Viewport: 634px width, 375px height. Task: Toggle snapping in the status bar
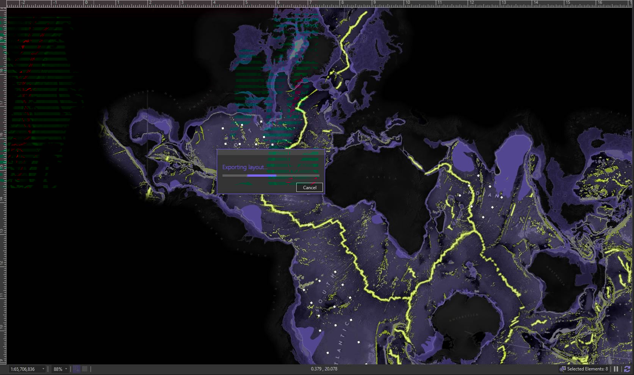[x=76, y=369]
